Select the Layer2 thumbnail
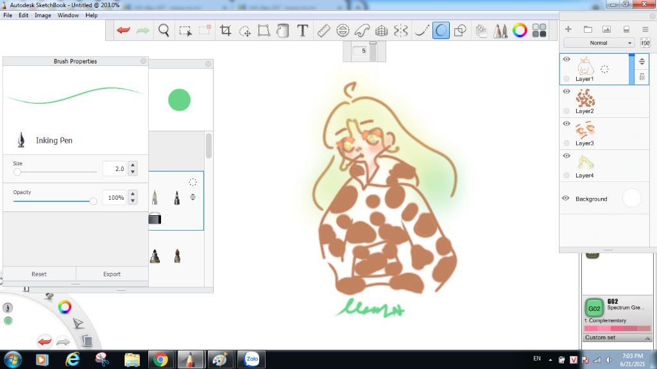Image resolution: width=657 pixels, height=369 pixels. tap(585, 99)
